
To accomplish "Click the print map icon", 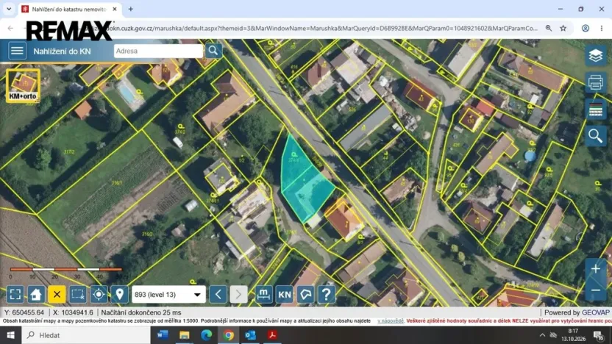I will pos(595,82).
